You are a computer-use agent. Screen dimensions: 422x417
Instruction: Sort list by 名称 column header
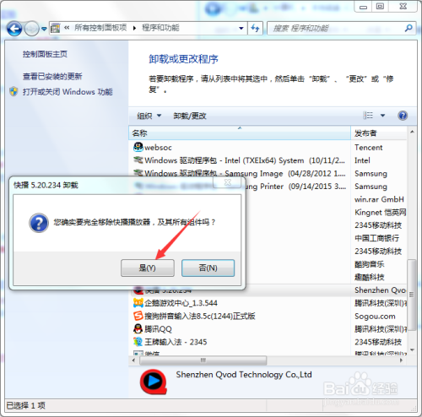click(240, 133)
